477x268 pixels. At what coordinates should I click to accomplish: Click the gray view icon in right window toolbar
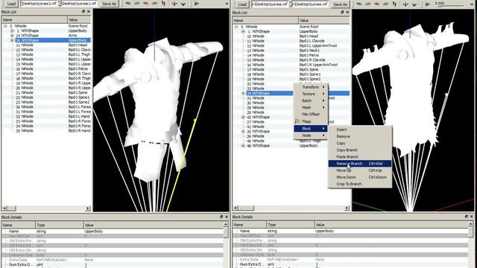click(386, 4)
